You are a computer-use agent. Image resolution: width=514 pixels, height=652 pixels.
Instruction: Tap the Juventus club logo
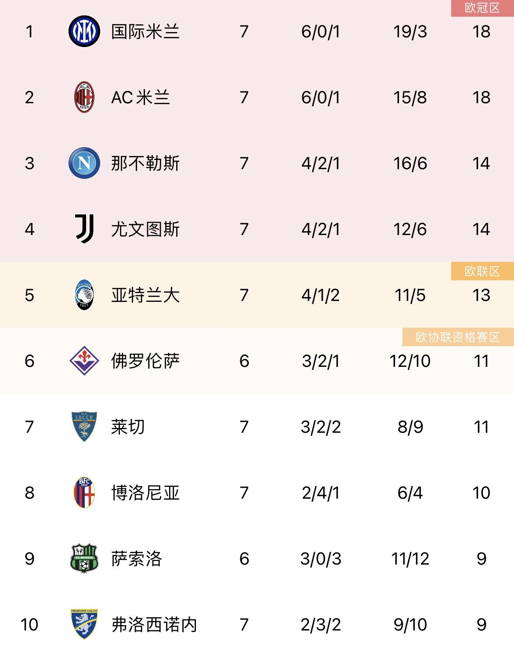pyautogui.click(x=84, y=229)
